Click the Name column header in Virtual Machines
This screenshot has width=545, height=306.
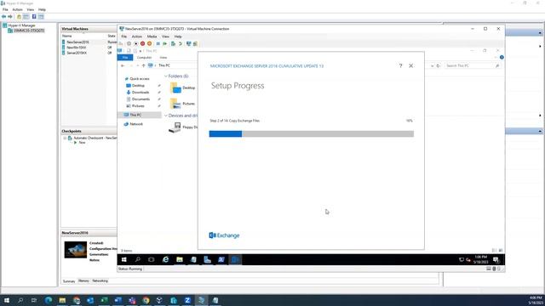point(67,36)
